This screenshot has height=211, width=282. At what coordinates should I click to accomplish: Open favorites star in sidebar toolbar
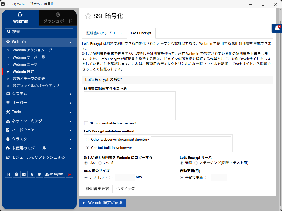pyautogui.click(x=32, y=174)
